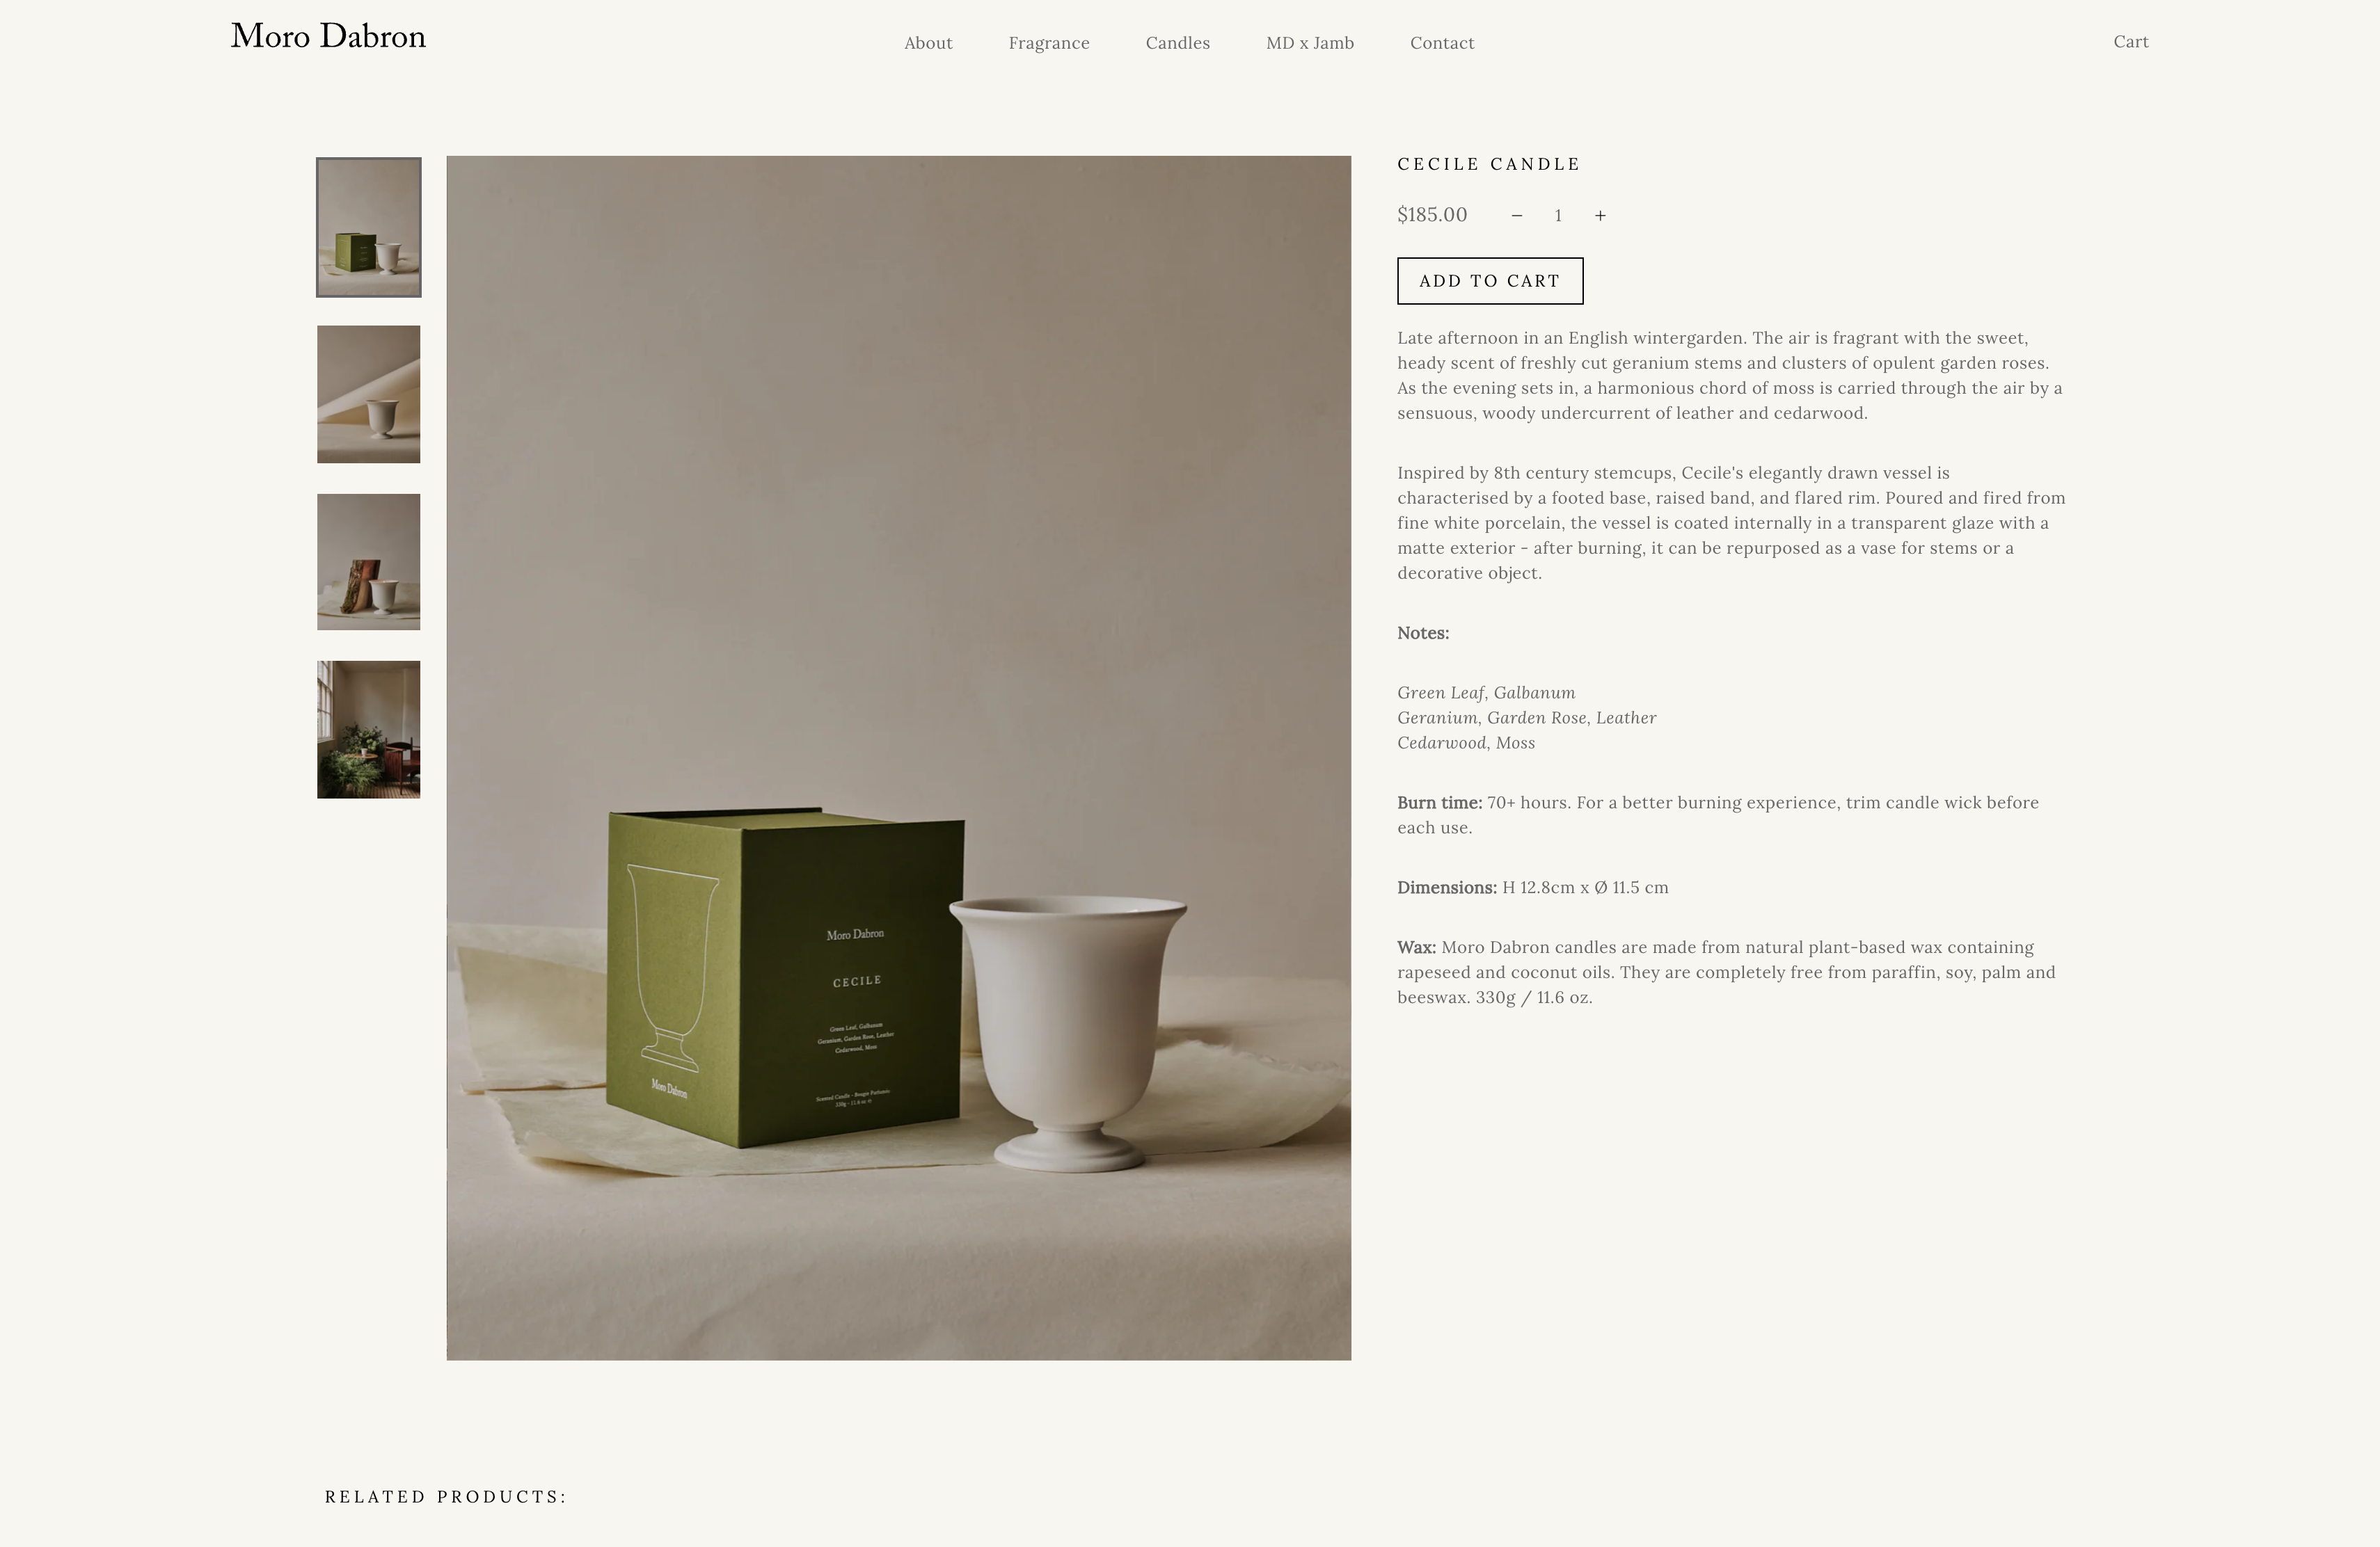Go to the Moro Dabron homepage logo

point(328,37)
